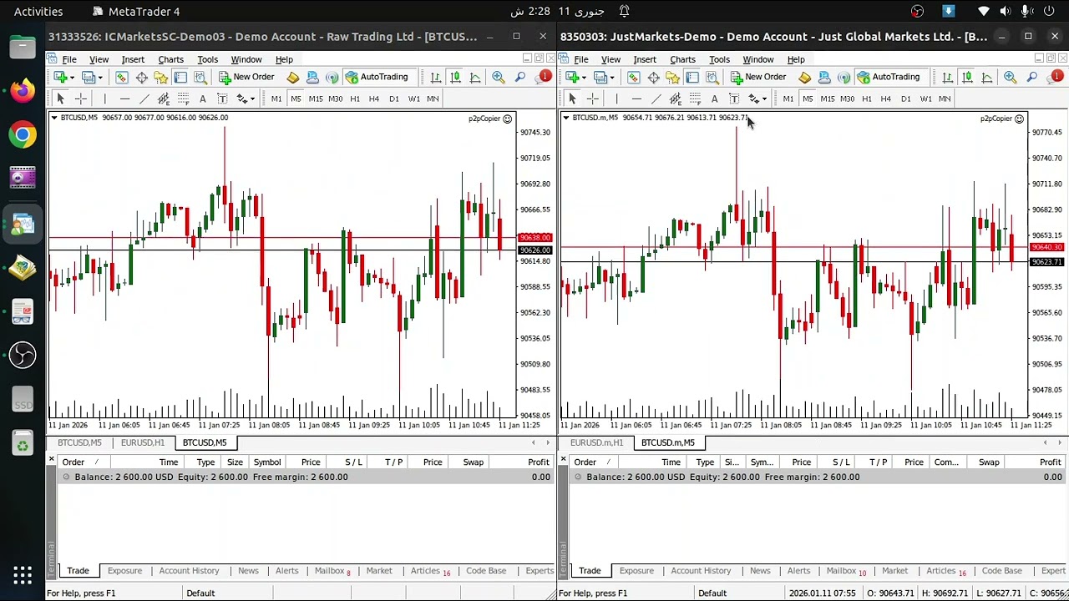Zoom in chart in JustMarkets window

click(1011, 77)
